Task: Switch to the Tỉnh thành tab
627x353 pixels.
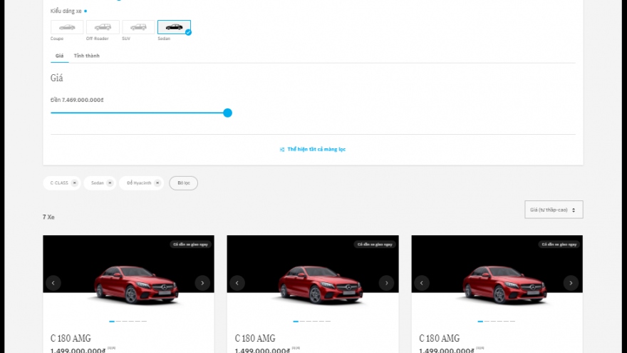Action: click(86, 56)
